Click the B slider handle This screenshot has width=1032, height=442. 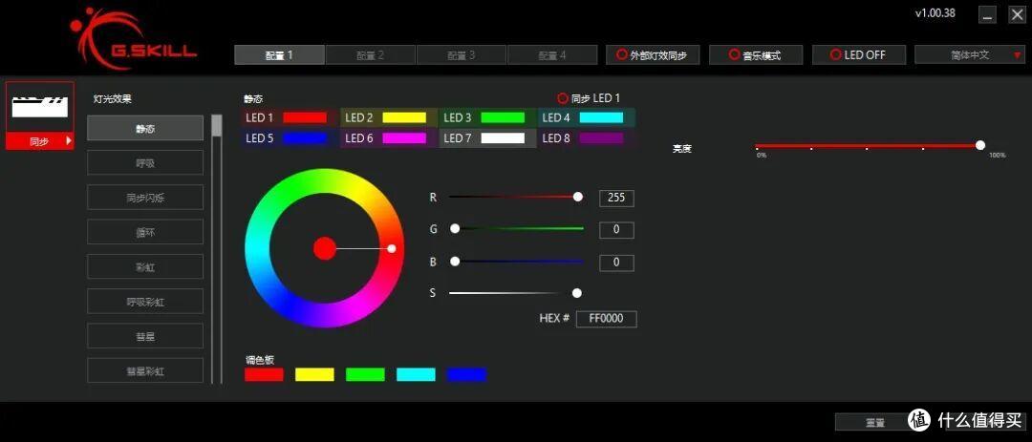click(455, 262)
